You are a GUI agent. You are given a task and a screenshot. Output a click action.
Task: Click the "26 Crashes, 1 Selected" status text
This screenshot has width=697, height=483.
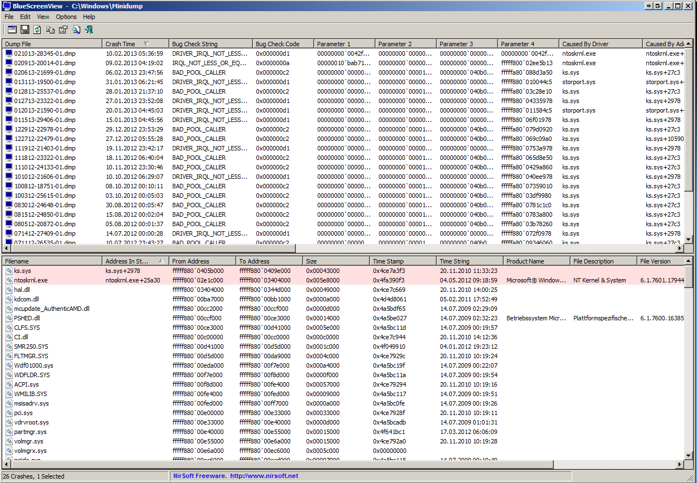(34, 476)
